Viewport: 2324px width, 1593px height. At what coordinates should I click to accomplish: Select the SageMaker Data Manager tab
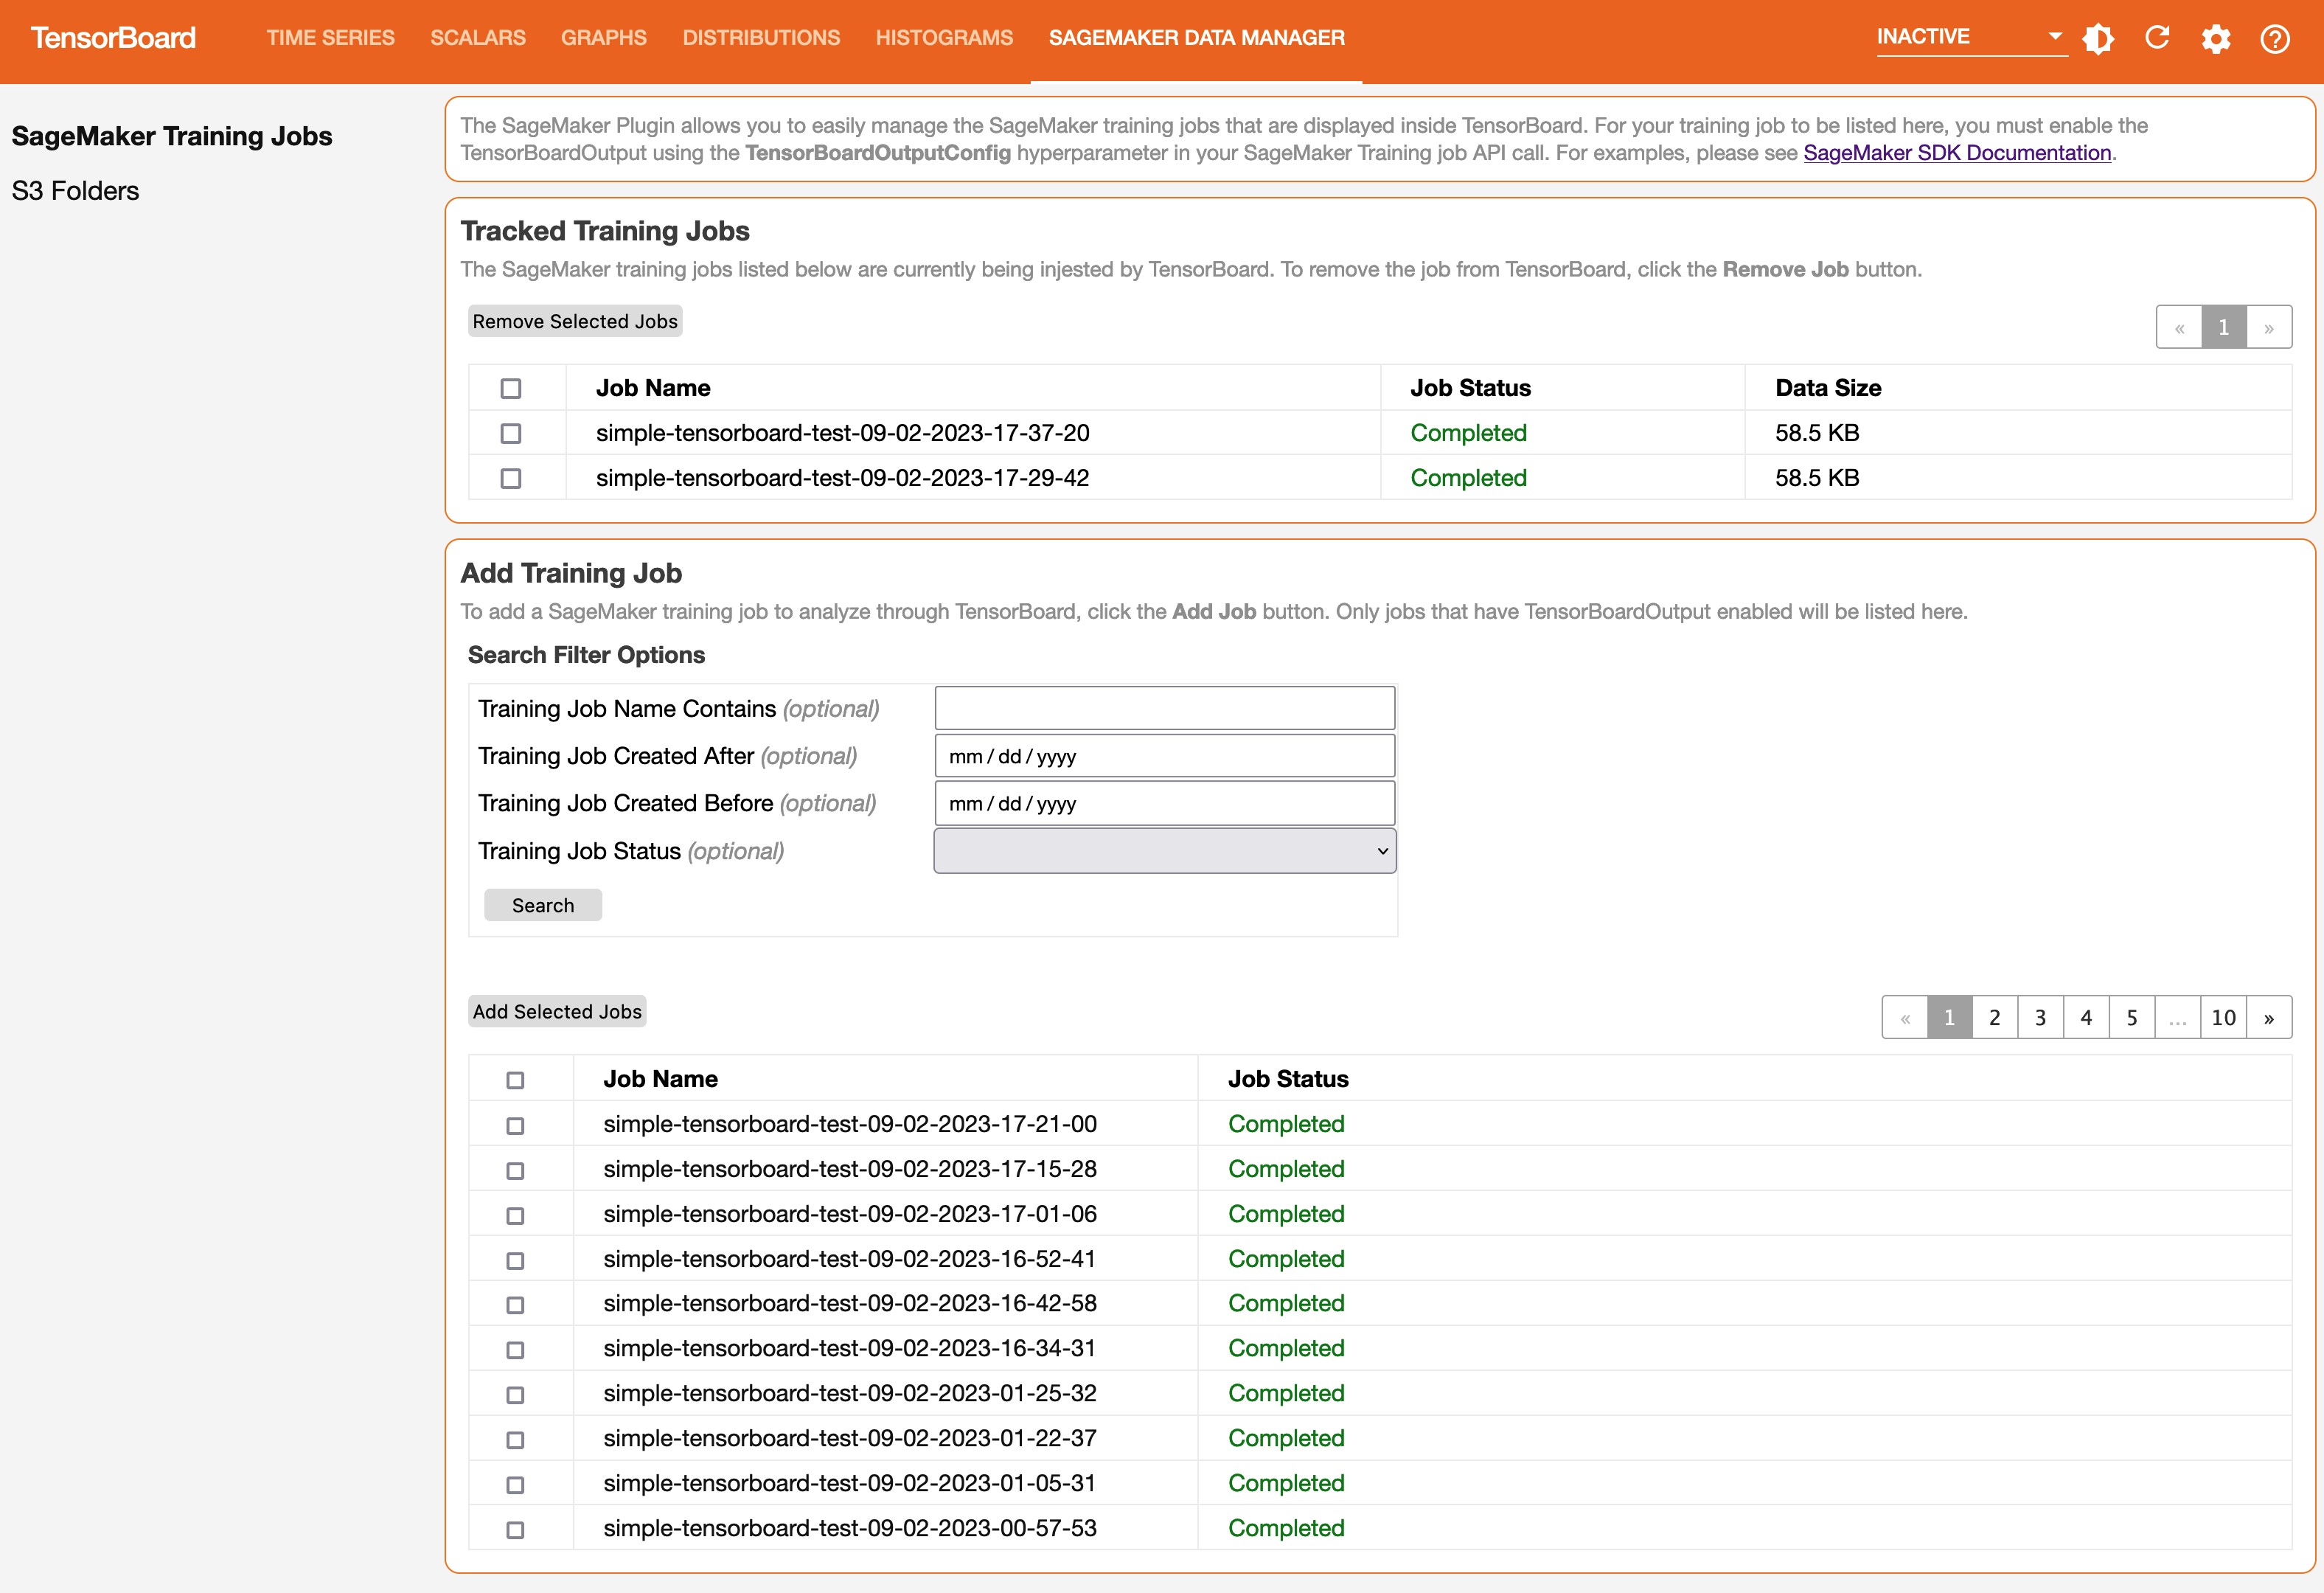click(1196, 38)
